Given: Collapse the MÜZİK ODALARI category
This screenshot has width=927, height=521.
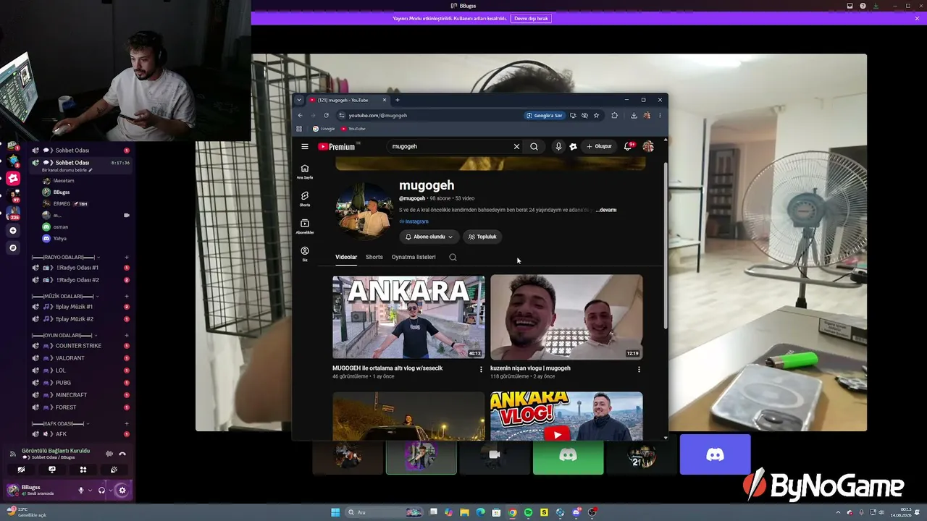Looking at the screenshot, I should pyautogui.click(x=66, y=296).
